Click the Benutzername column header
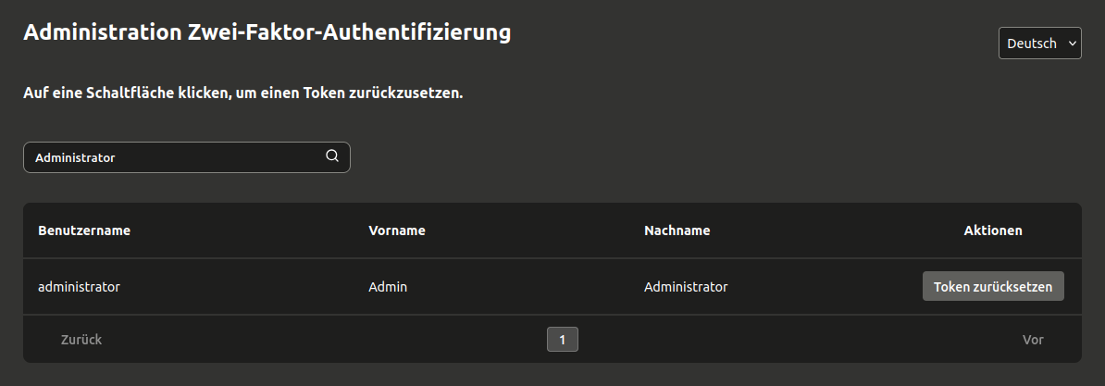This screenshot has height=386, width=1105. (84, 230)
